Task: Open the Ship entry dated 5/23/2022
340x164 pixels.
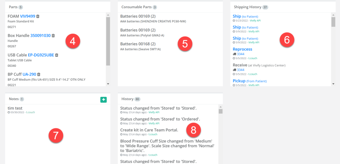Action: click(x=237, y=16)
